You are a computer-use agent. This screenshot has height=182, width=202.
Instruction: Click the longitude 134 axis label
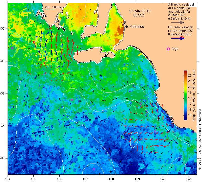point(8,179)
